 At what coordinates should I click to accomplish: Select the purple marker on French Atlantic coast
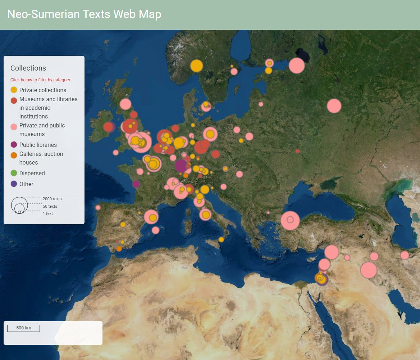click(136, 184)
